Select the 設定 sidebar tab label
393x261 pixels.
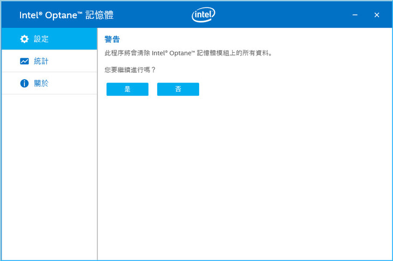pos(41,39)
